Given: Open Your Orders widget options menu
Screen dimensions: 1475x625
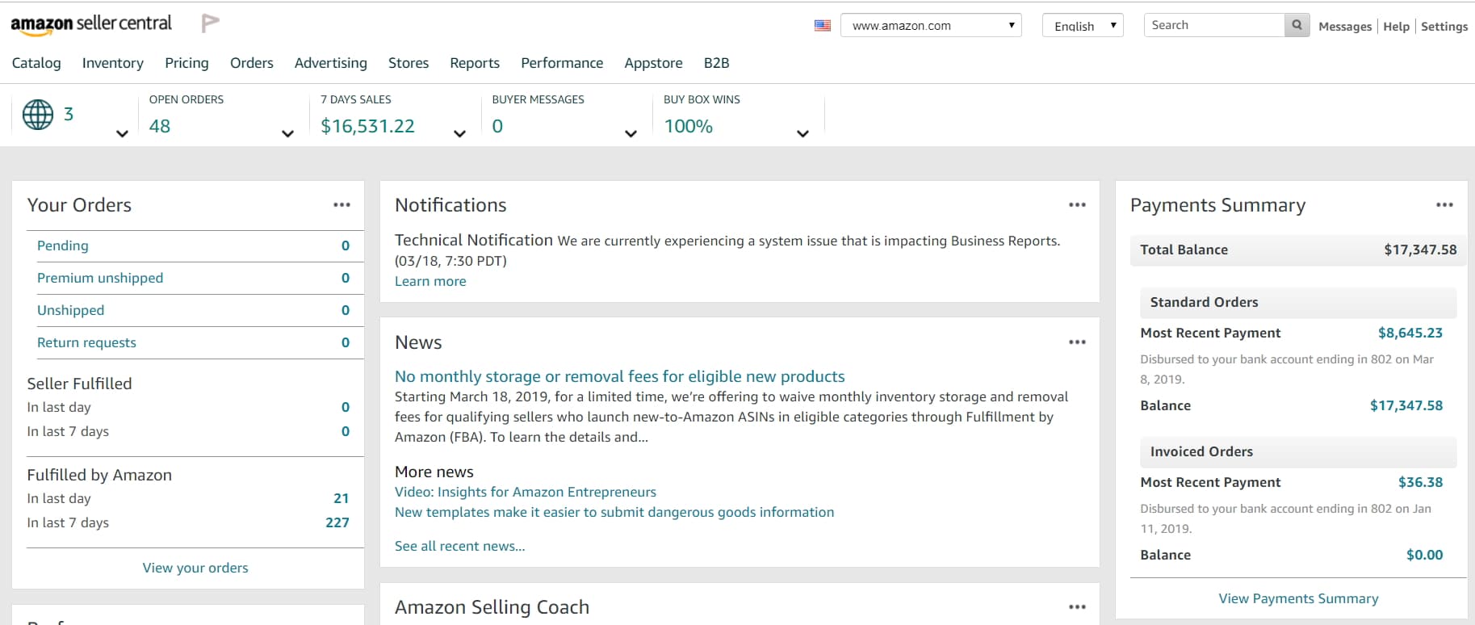Looking at the screenshot, I should point(342,205).
